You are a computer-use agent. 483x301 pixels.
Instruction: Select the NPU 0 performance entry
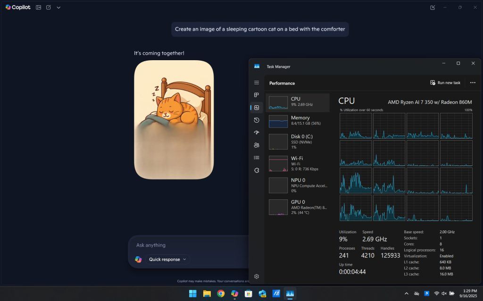click(298, 185)
